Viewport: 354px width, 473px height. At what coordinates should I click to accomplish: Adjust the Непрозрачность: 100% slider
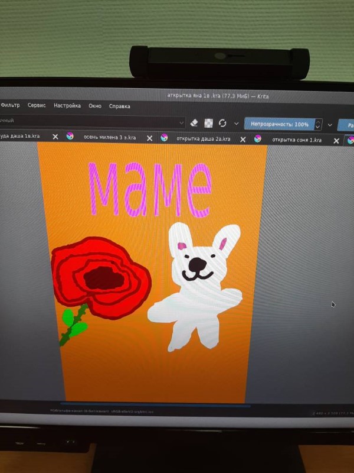(279, 124)
